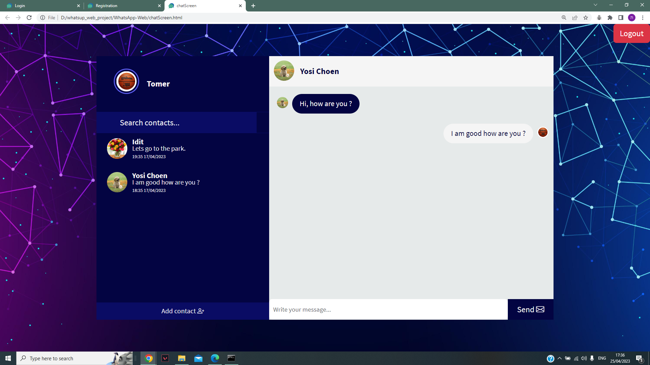The width and height of the screenshot is (650, 365).
Task: Click Idit's flower avatar in contacts
Action: (117, 148)
